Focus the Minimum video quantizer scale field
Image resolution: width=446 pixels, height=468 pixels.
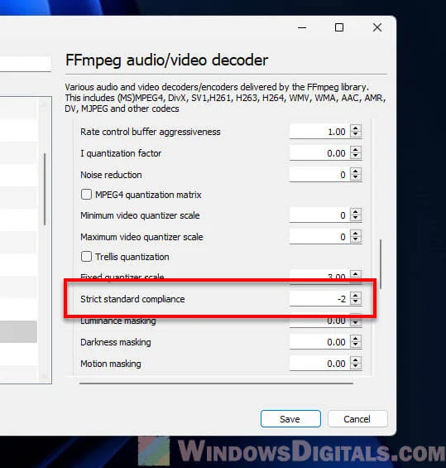coord(319,215)
